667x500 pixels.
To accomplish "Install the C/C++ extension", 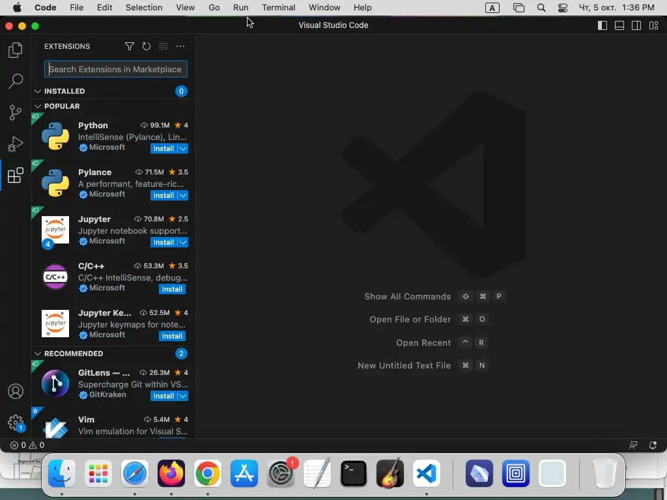I will coord(172,289).
